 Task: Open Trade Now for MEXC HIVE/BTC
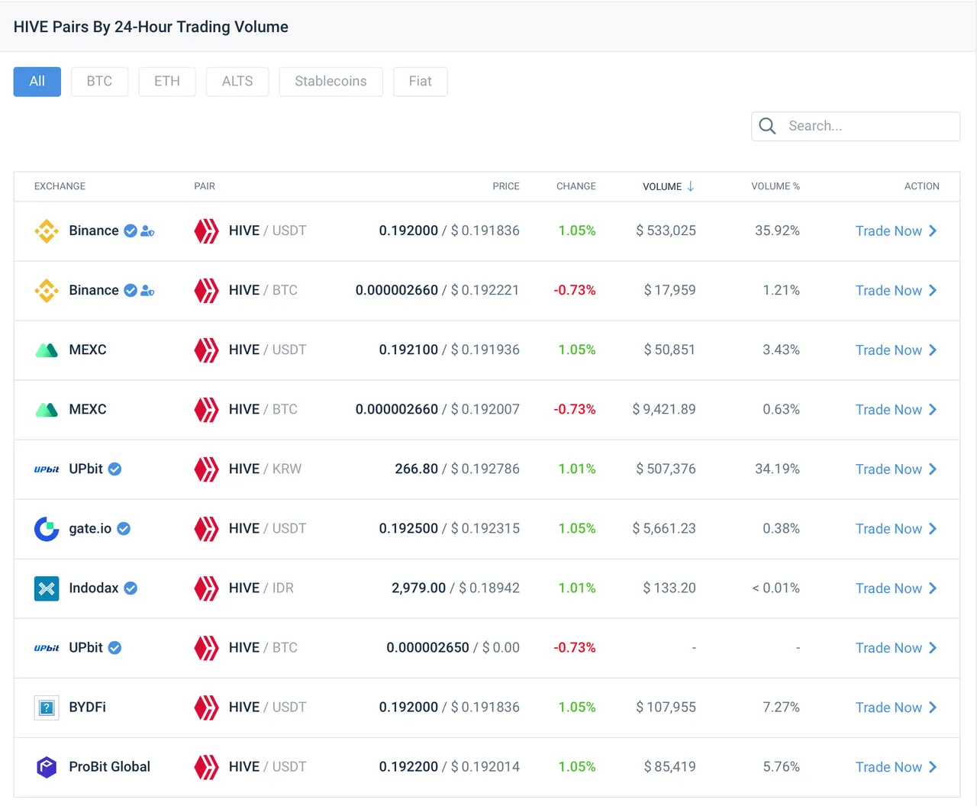(896, 410)
